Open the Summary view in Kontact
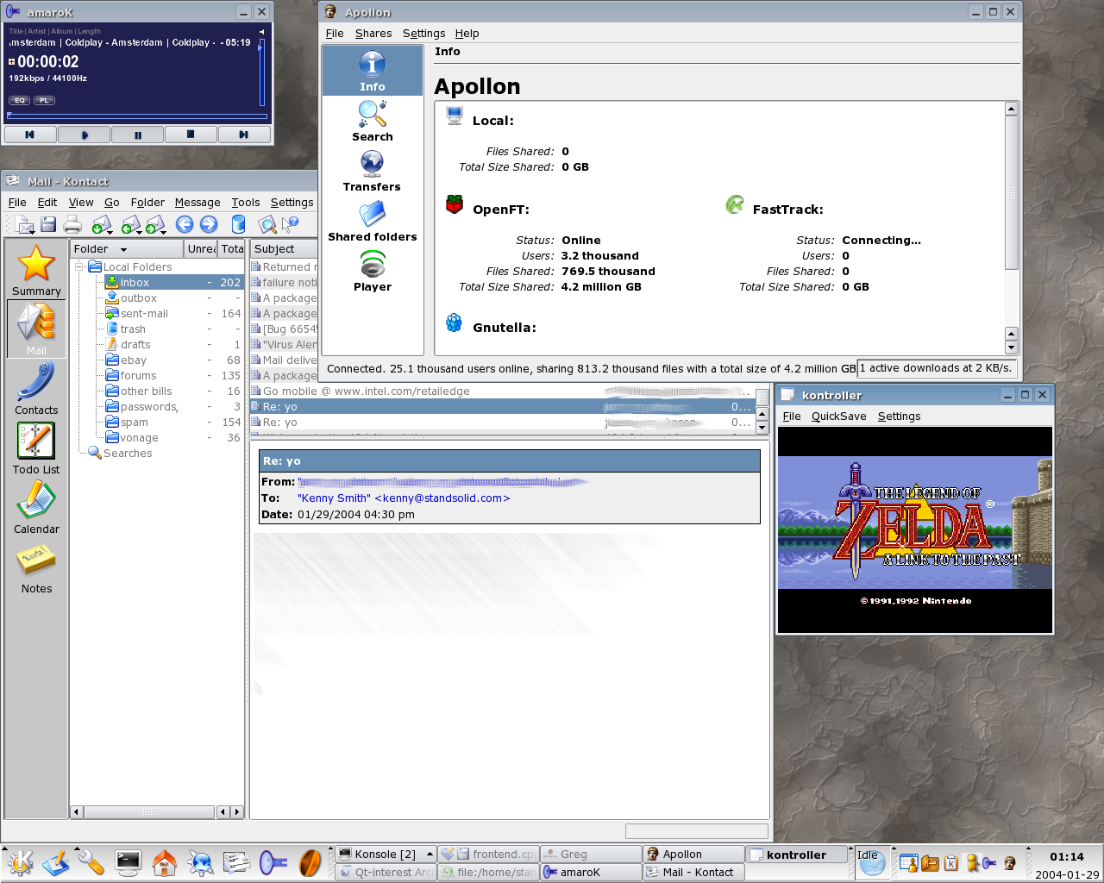1104x883 pixels. click(x=36, y=270)
